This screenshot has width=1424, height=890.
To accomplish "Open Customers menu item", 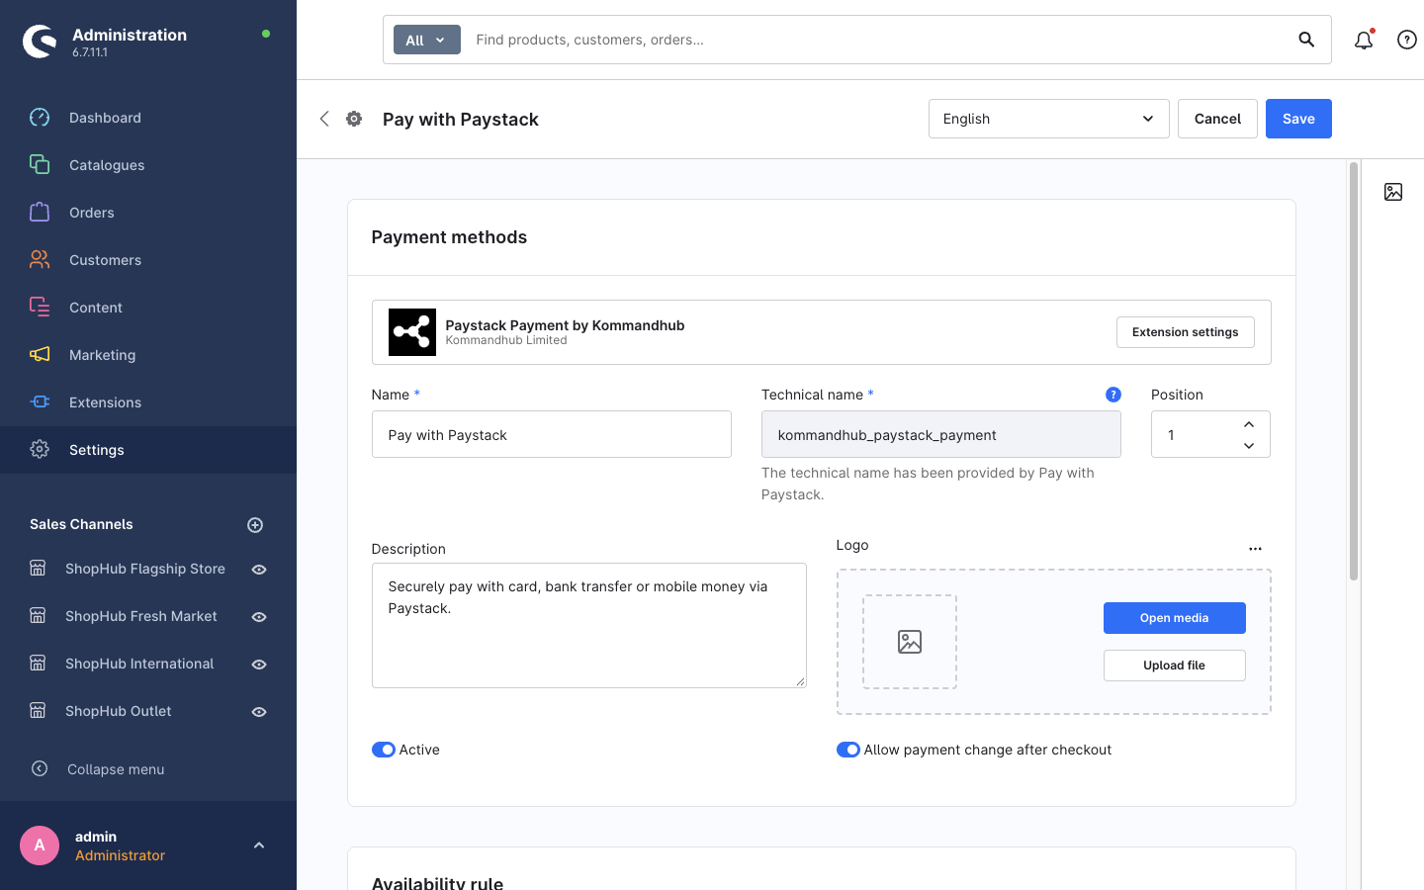I will point(148,260).
